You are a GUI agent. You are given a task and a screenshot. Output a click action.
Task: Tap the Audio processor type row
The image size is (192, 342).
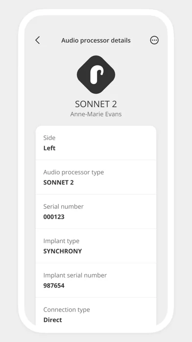coord(96,177)
